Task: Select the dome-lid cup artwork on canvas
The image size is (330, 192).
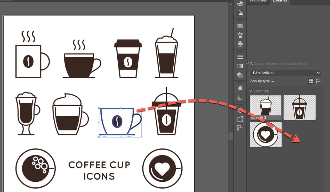Action: point(166,111)
